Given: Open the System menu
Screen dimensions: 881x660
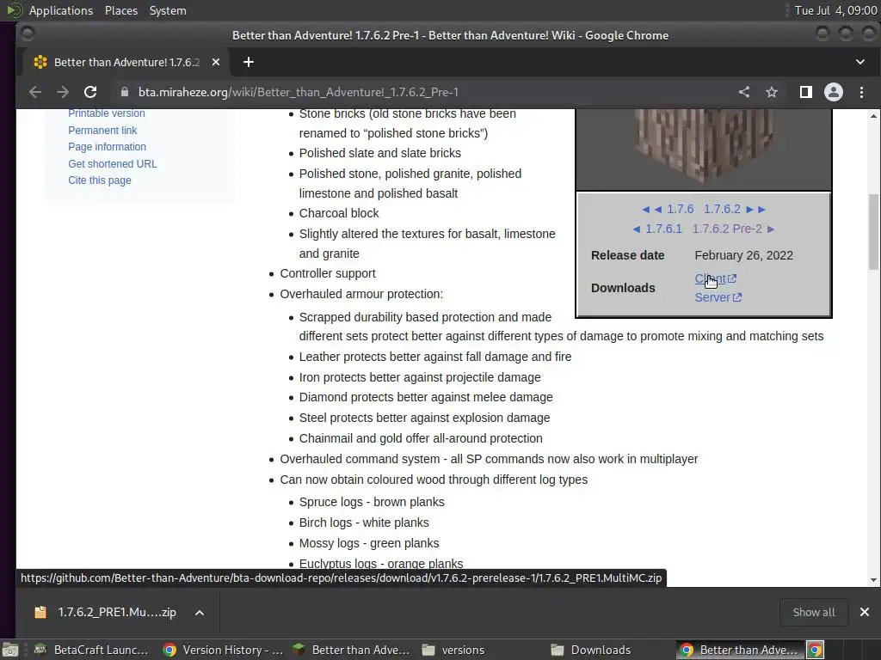Looking at the screenshot, I should click(x=168, y=10).
